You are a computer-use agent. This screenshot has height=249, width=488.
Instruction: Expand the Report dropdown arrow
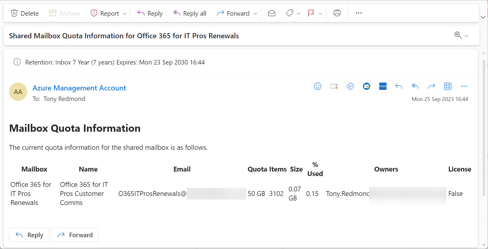coord(125,14)
